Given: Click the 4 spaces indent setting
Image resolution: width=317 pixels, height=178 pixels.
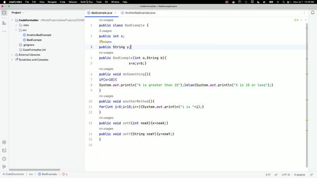Looking at the screenshot, I should tap(300, 175).
